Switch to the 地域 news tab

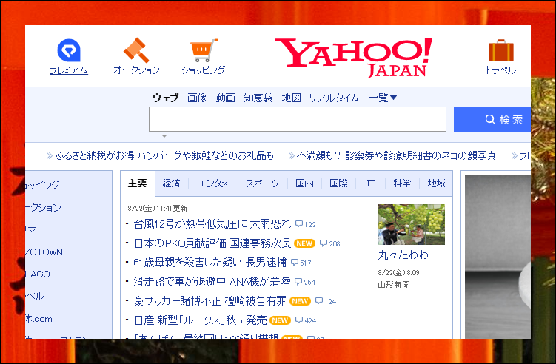pos(436,183)
